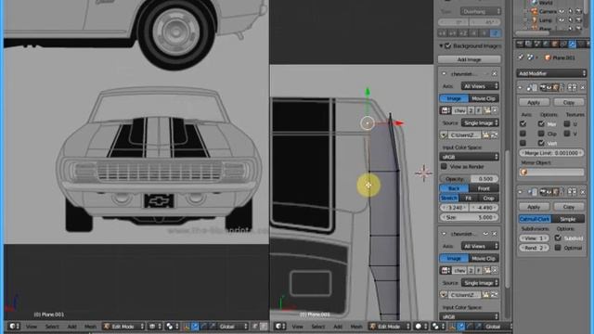Viewport: 594px width, 334px height.
Task: Switch second background image to Movie Clip
Action: point(484,258)
